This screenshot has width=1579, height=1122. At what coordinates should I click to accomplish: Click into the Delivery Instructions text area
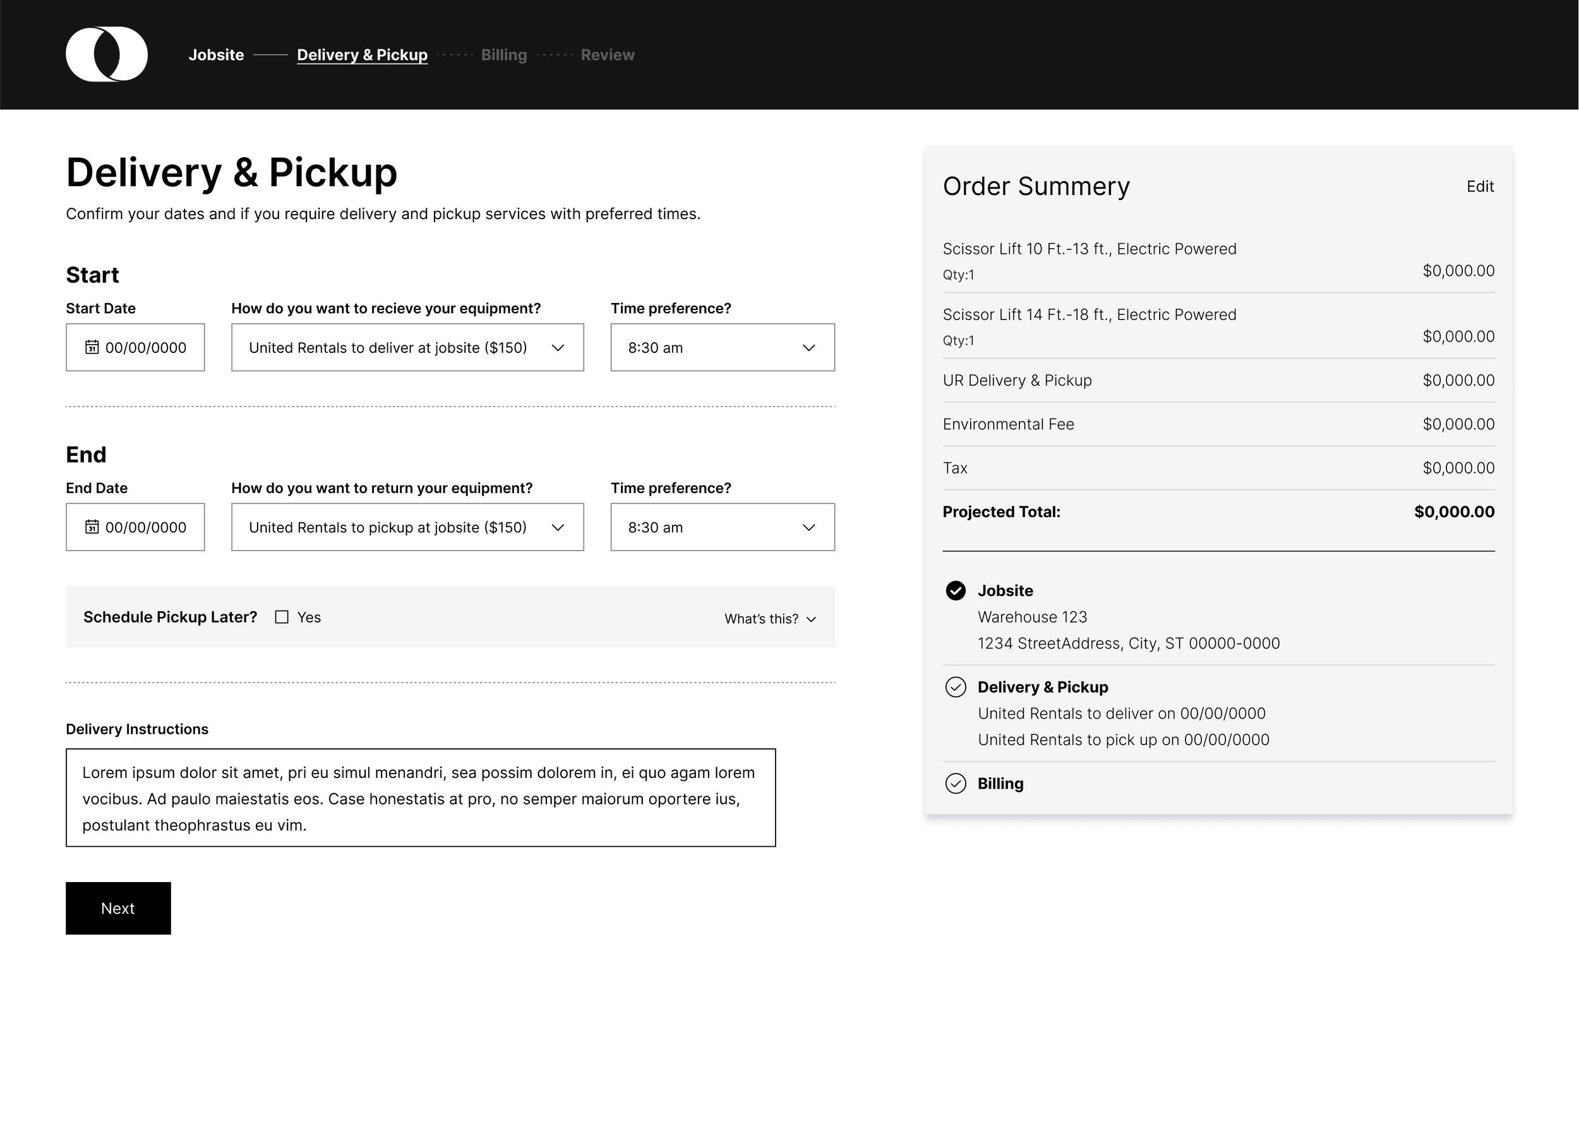coord(420,798)
